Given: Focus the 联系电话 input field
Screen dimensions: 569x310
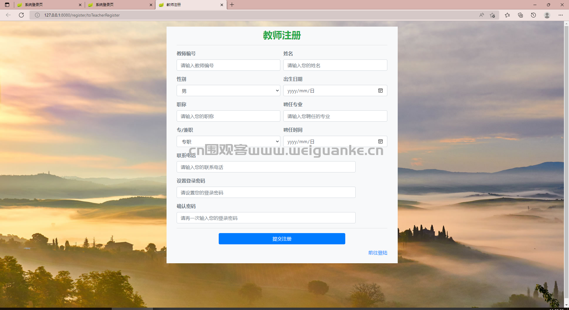Looking at the screenshot, I should point(266,167).
